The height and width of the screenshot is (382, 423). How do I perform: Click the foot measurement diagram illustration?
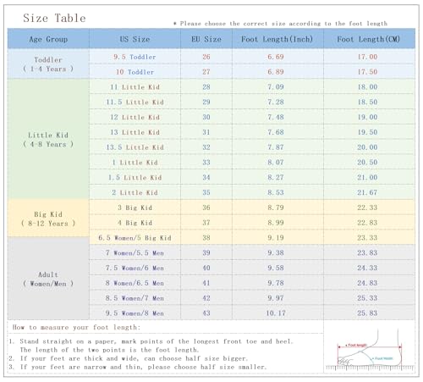[x=370, y=350]
